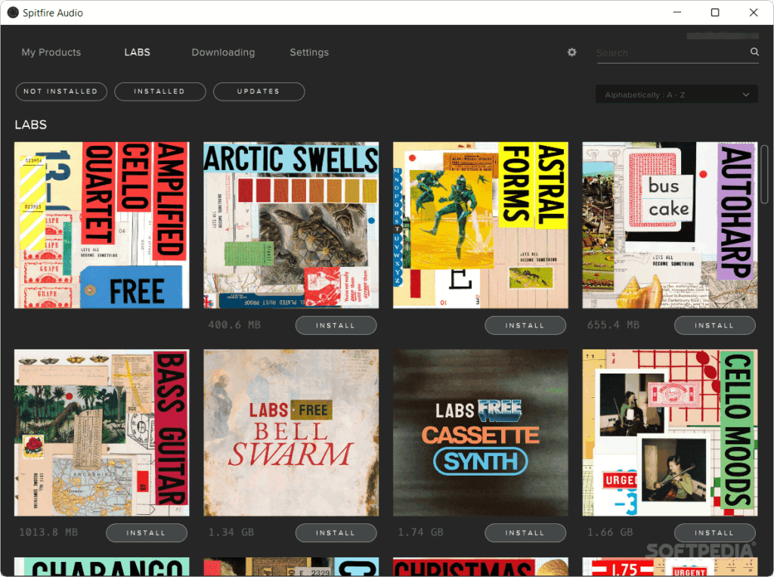Install the Cassette Synth library
Viewport: 774px width, 577px height.
(525, 533)
